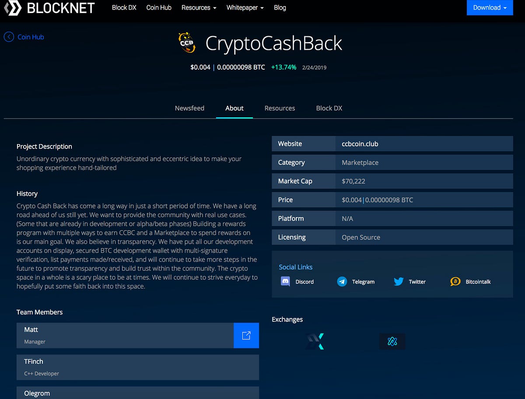Click the BLOCKNET wordmark

(61, 8)
